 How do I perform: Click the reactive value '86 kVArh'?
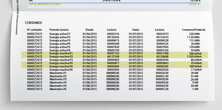pyautogui.click(x=196, y=60)
